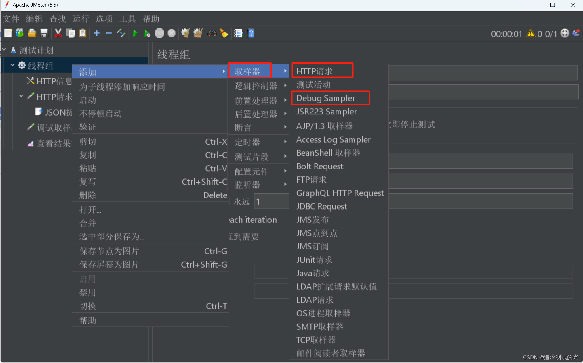Screen dimensions: 583x363
Task: Expand the 后置处理器 submenu
Action: [x=259, y=114]
